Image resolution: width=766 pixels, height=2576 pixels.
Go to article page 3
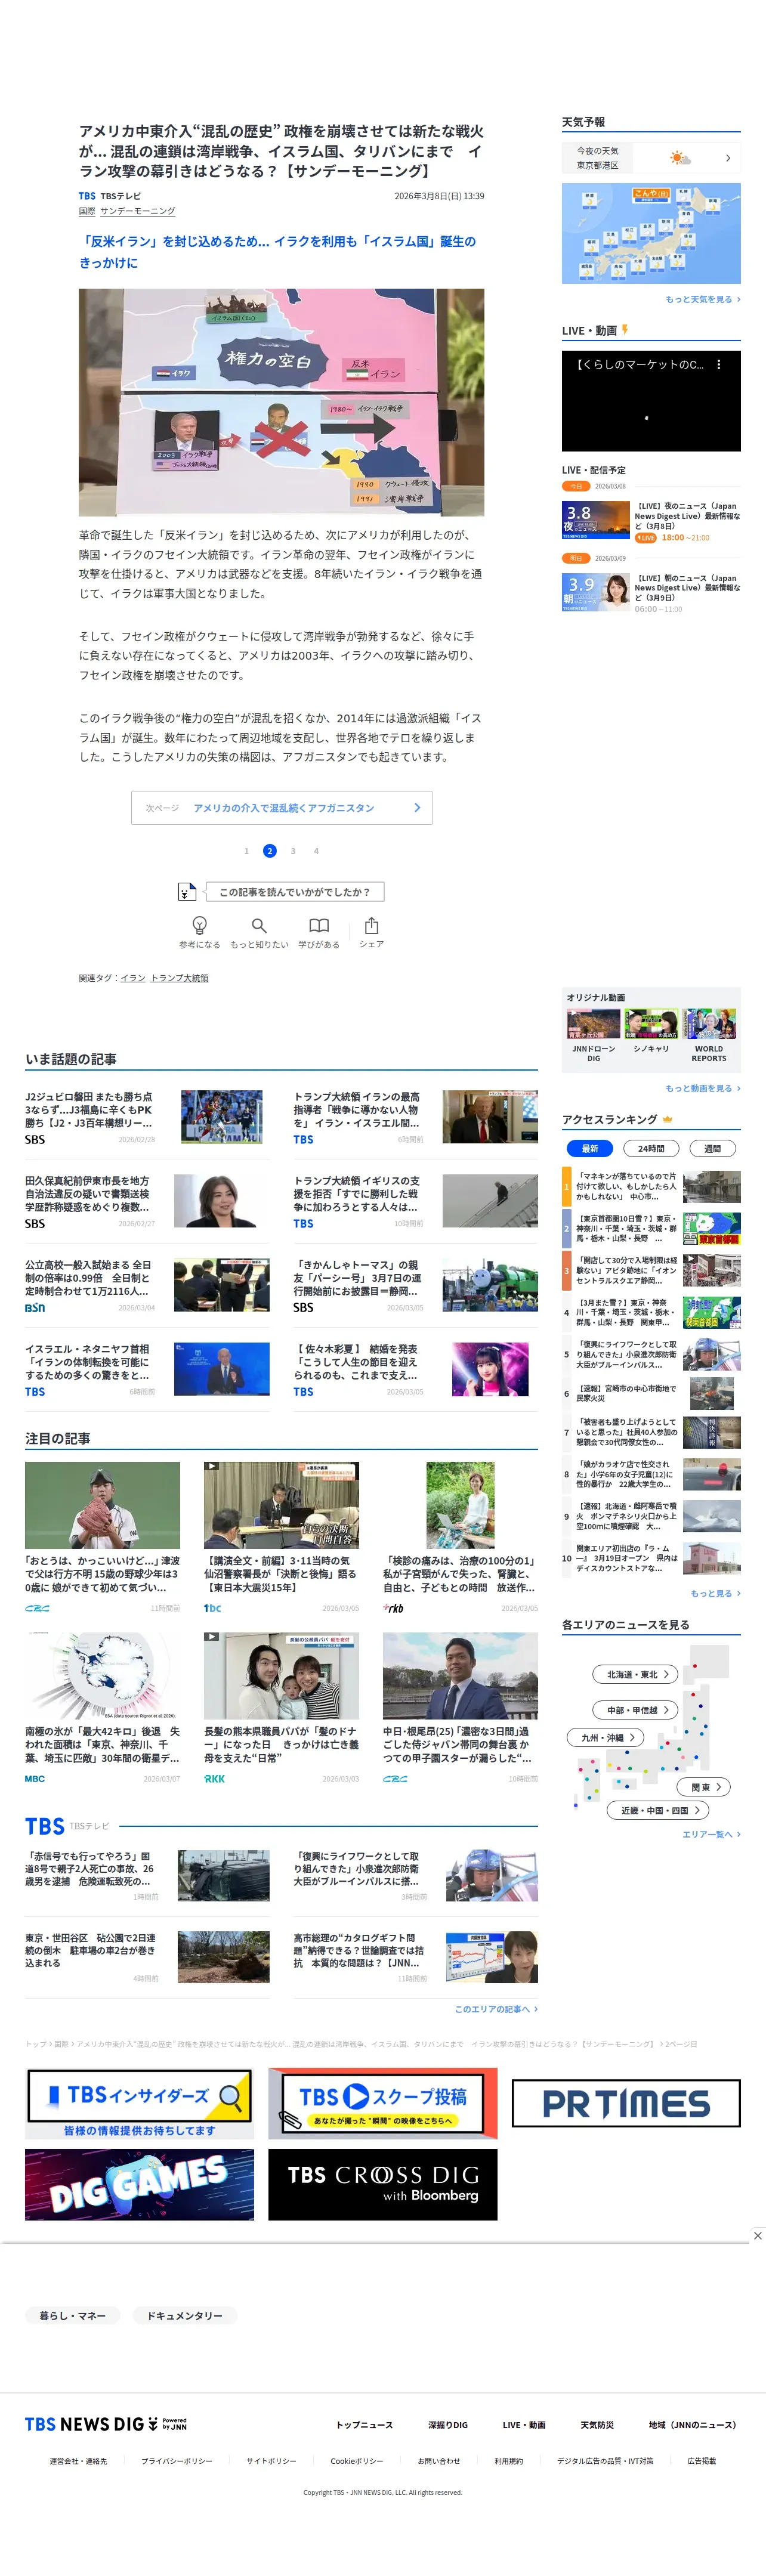pos(293,851)
